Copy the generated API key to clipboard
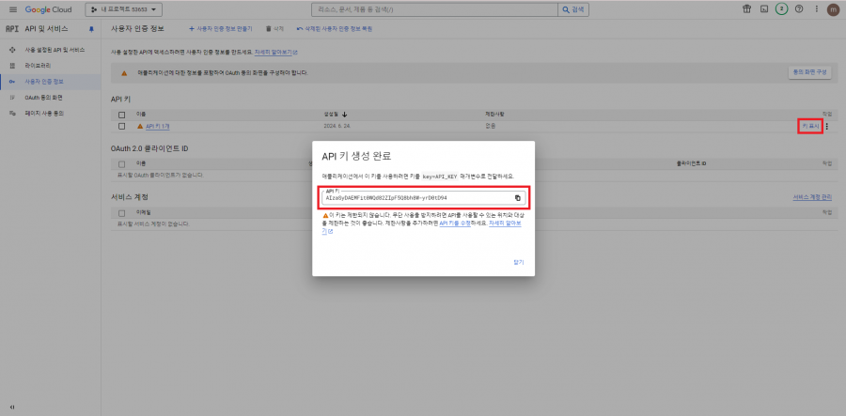Viewport: 846px width, 416px height. coord(517,198)
